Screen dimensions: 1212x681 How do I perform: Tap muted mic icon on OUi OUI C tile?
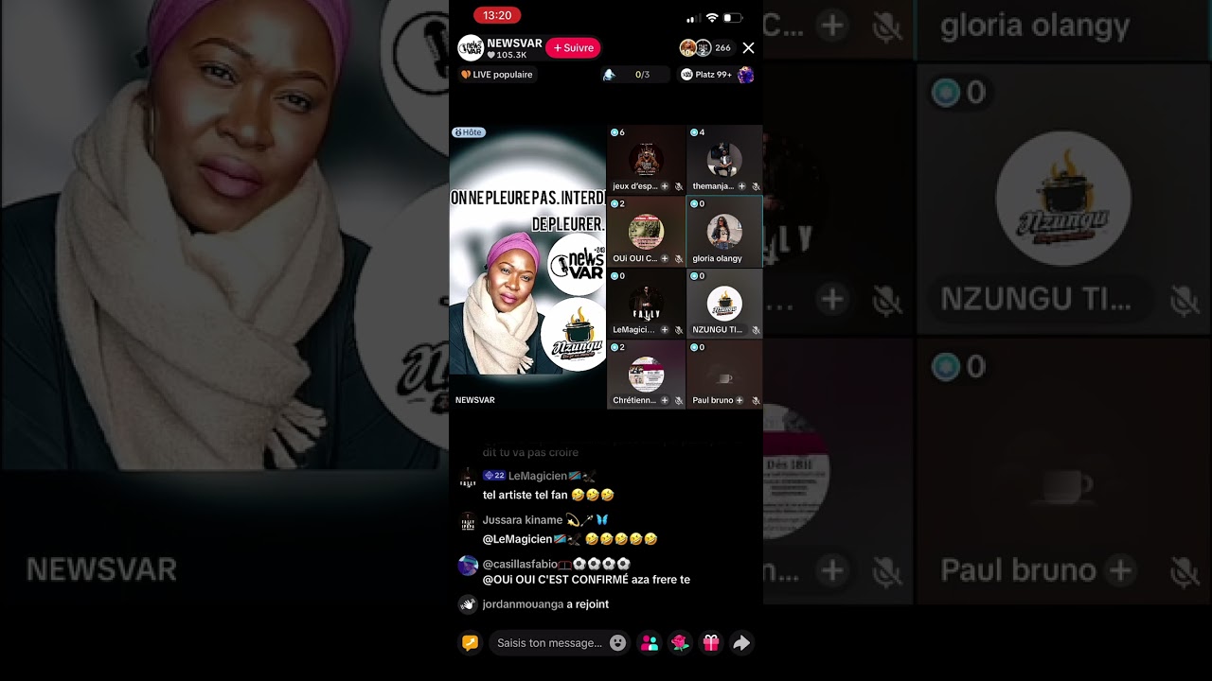click(x=678, y=258)
